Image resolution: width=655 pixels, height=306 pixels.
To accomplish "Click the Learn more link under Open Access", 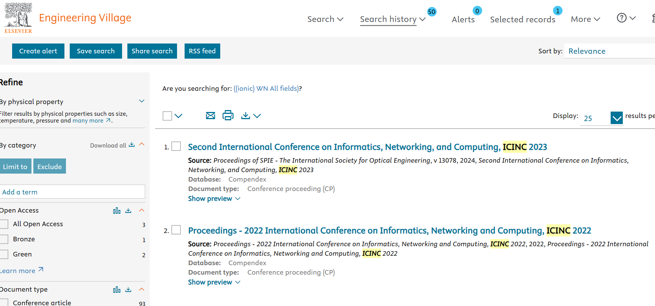I will tap(17, 271).
